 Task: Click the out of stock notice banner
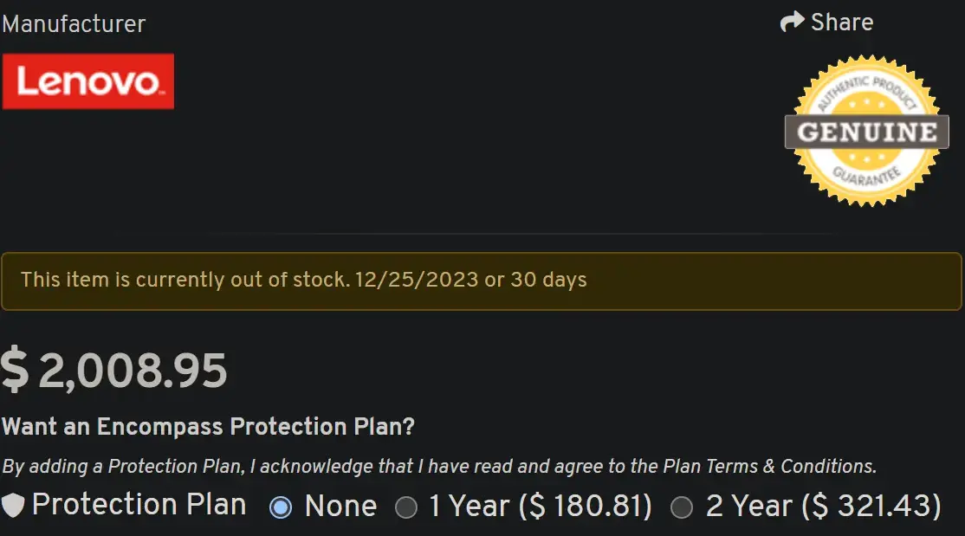click(x=482, y=281)
